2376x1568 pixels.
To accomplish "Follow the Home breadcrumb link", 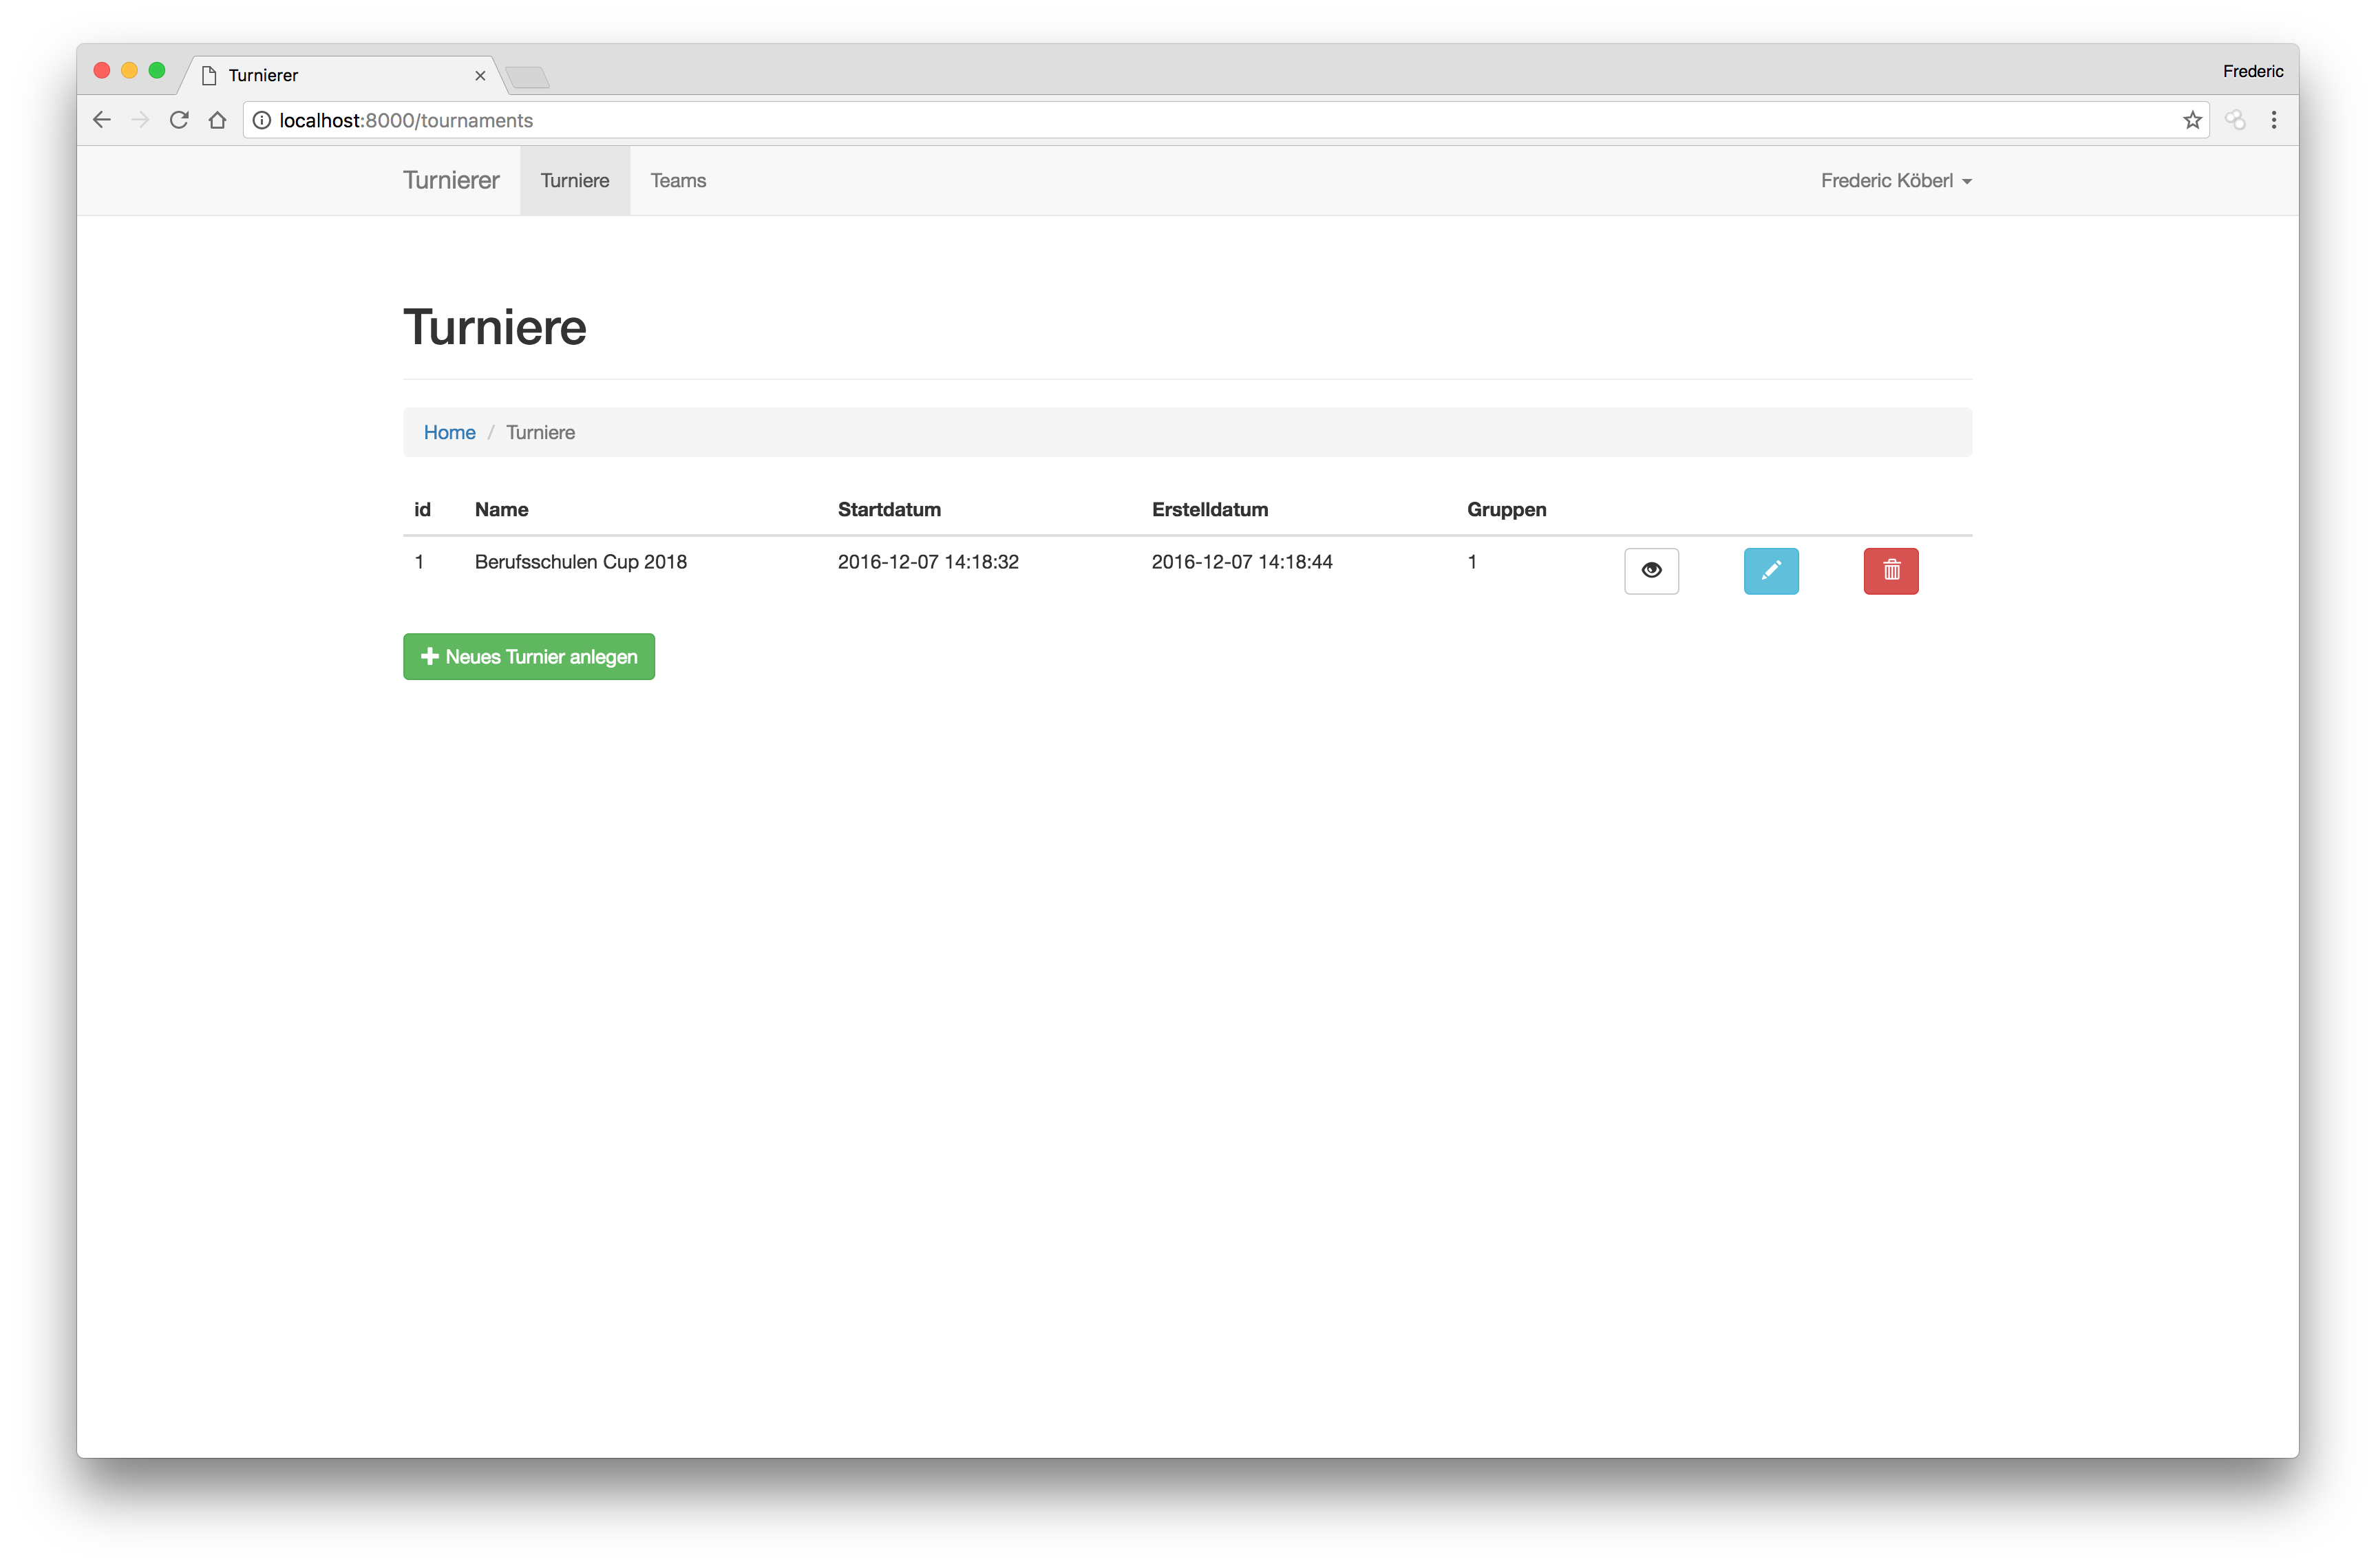I will (449, 432).
